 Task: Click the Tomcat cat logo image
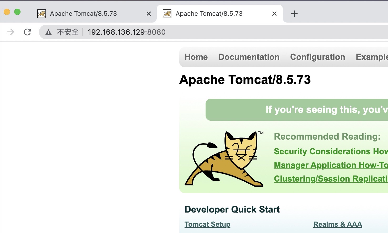click(224, 159)
